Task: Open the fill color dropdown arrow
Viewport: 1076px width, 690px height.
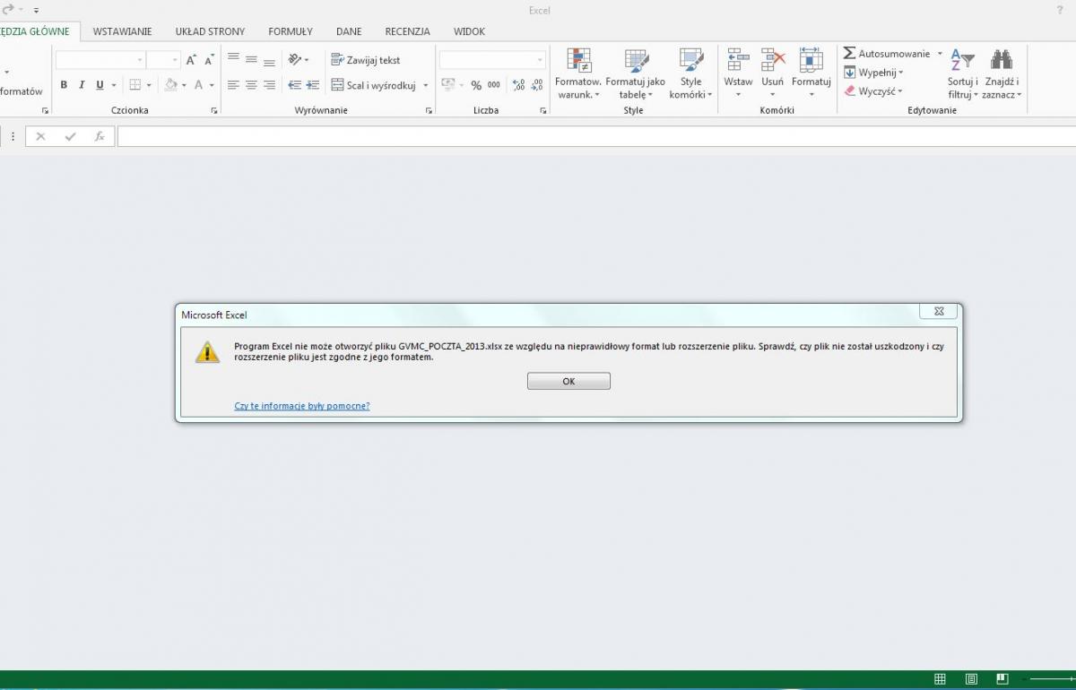Action: pyautogui.click(x=184, y=86)
